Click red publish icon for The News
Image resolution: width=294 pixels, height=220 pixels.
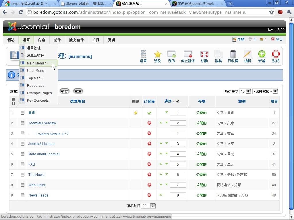click(149, 174)
